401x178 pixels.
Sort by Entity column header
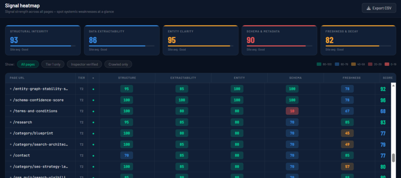[x=239, y=77]
